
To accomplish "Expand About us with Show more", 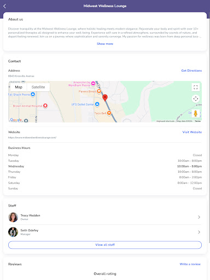I will (105, 44).
